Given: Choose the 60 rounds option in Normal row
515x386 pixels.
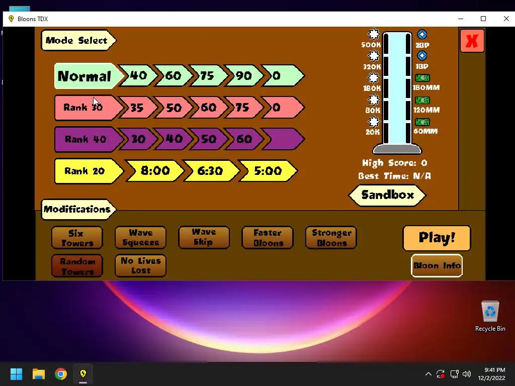Looking at the screenshot, I should 174,76.
